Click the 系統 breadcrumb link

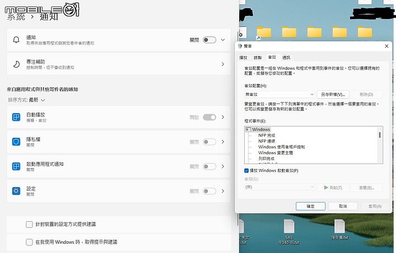[15, 17]
